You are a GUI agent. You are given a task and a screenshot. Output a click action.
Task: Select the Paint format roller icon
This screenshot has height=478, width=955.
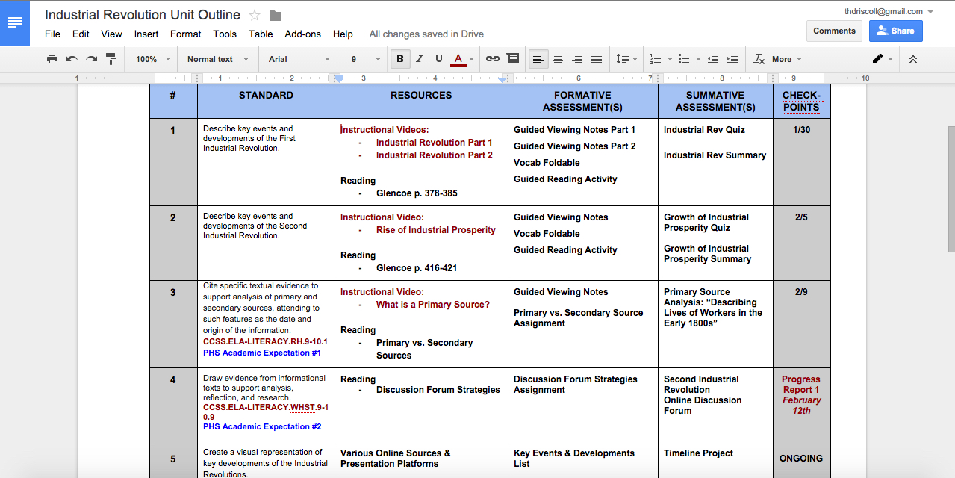tap(111, 59)
